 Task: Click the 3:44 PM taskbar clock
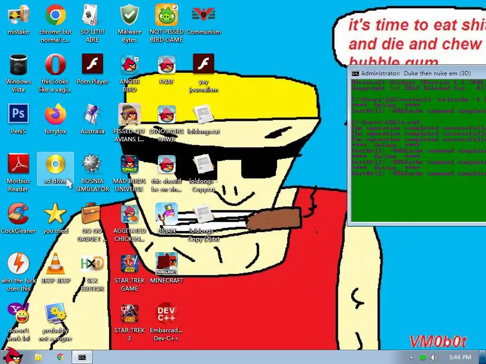[460, 357]
